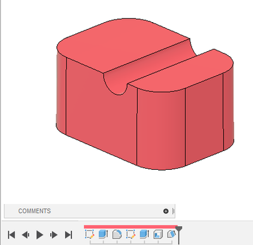The height and width of the screenshot is (245, 253).
Task: Jump to the beginning of the timeline
Action: point(11,235)
